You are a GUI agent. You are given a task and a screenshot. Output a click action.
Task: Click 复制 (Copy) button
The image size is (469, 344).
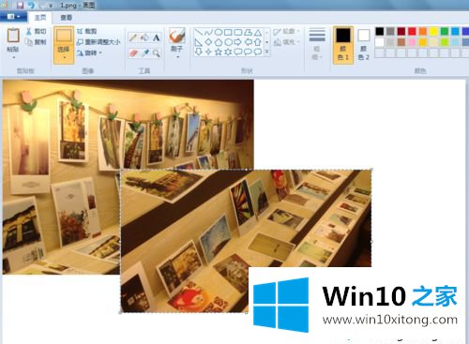tap(36, 42)
